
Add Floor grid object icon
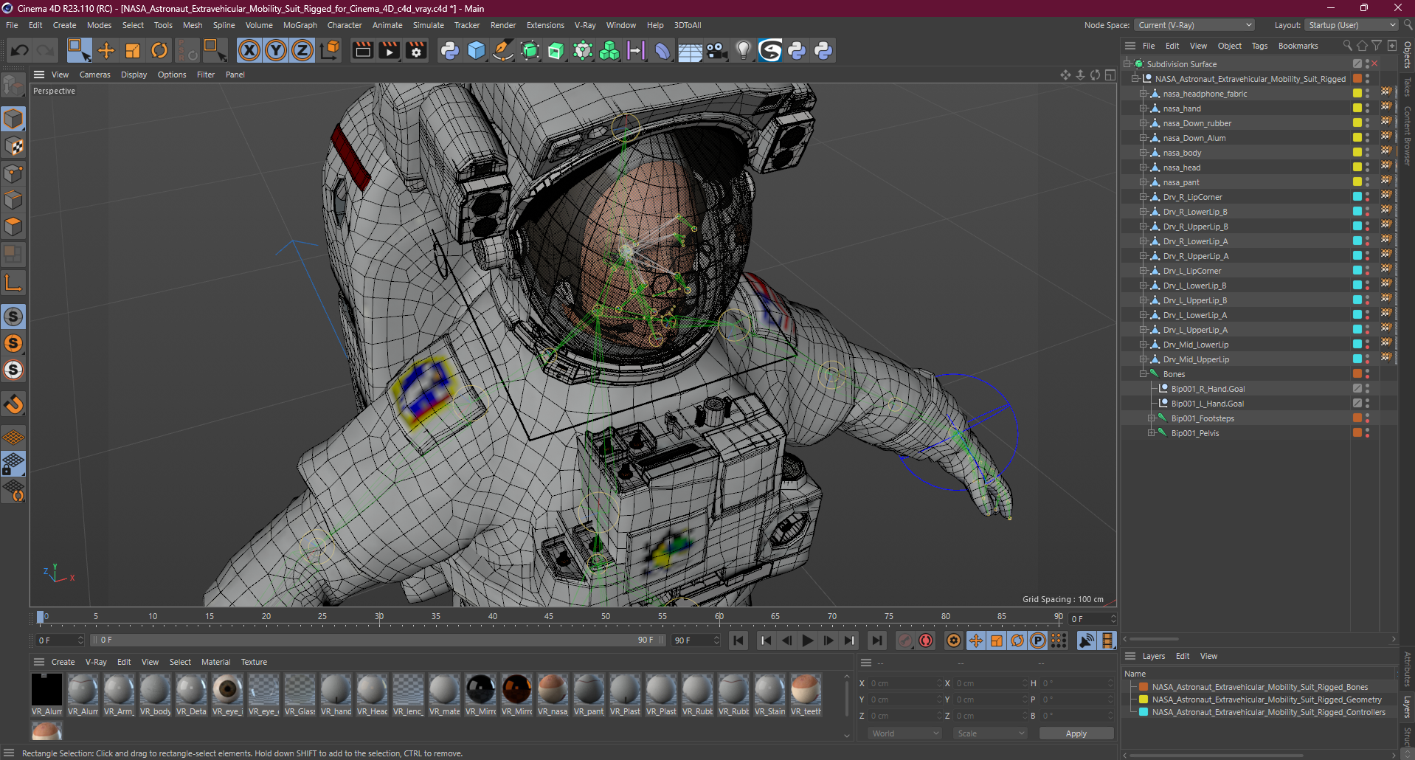pos(690,50)
